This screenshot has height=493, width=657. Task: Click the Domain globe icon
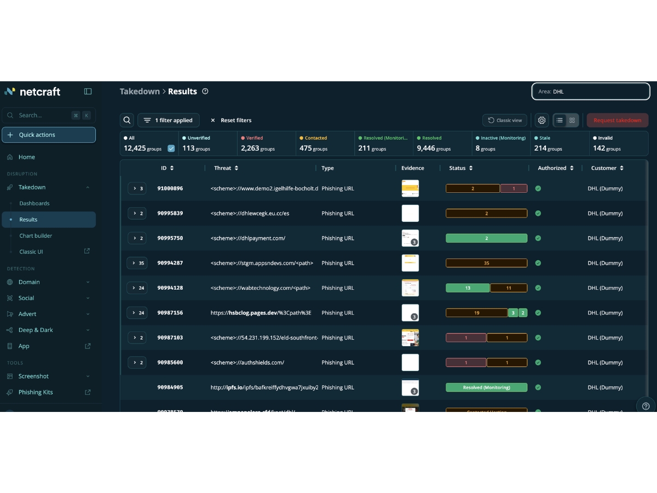[x=10, y=282]
